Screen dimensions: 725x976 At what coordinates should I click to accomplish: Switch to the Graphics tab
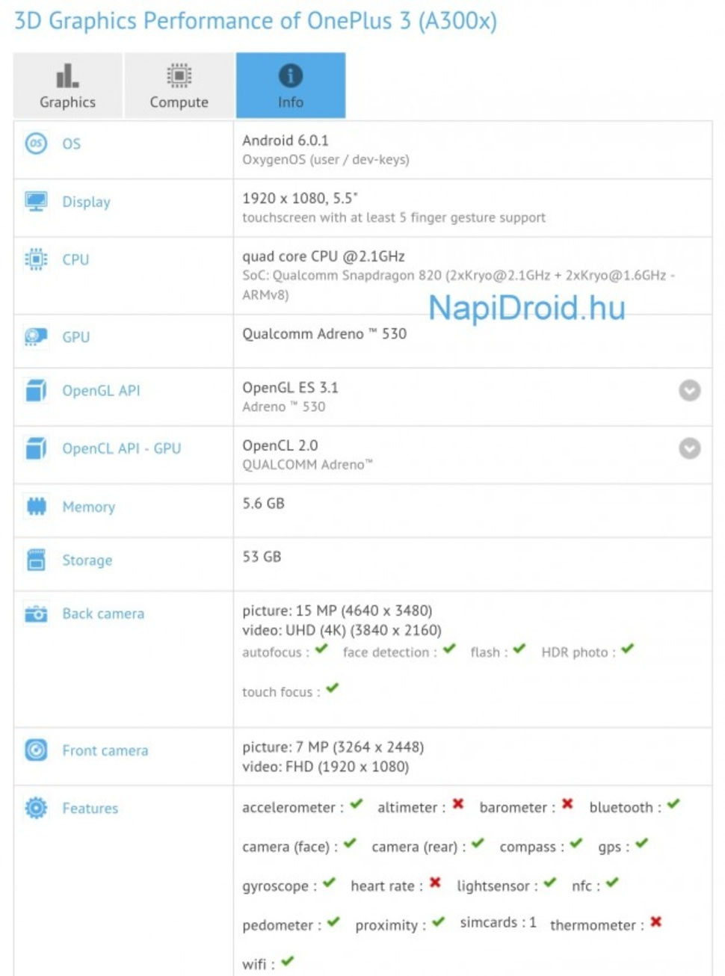pyautogui.click(x=68, y=86)
